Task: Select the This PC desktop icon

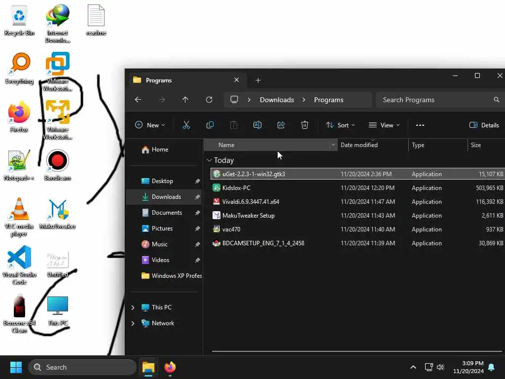Action: tap(58, 310)
